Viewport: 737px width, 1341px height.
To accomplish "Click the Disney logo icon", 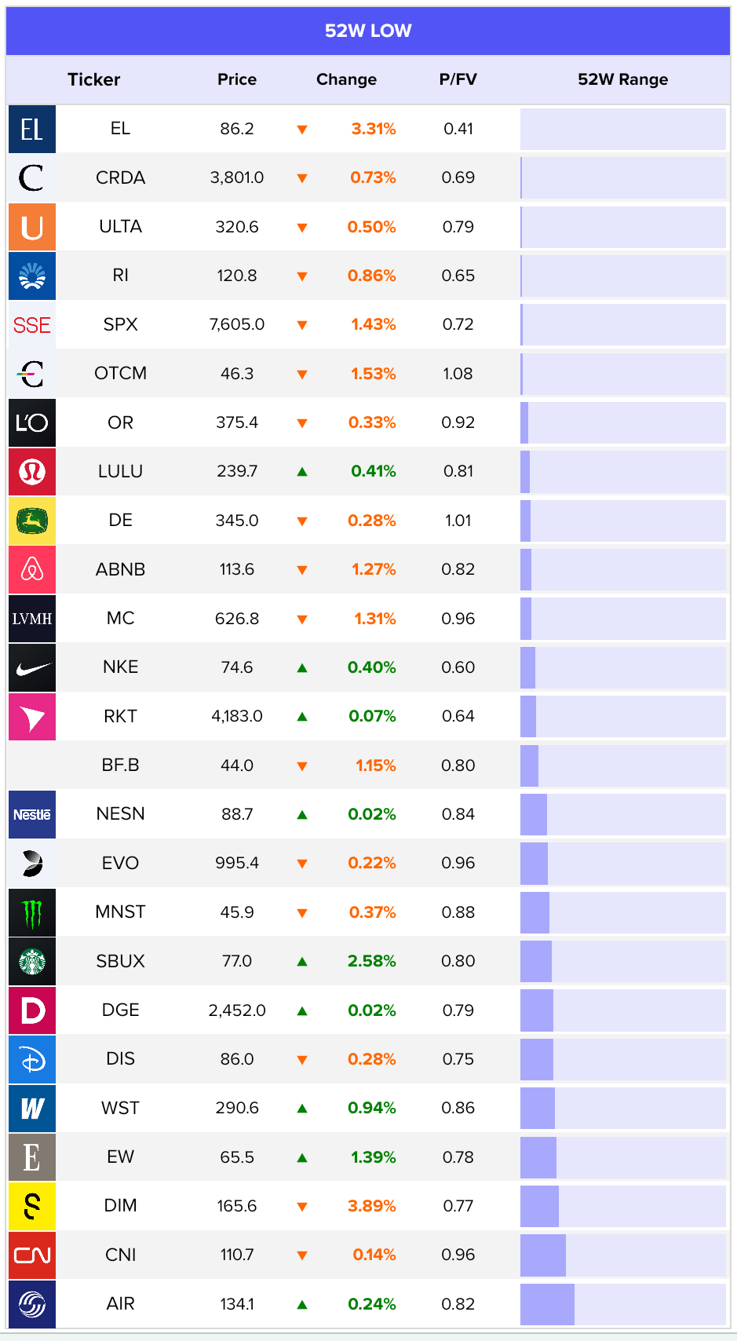I will pyautogui.click(x=32, y=1059).
